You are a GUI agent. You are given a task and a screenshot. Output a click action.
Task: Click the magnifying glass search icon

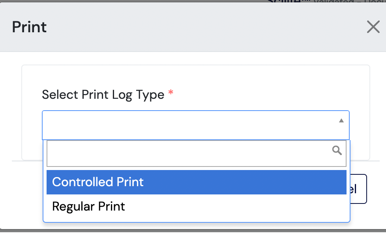tap(337, 150)
